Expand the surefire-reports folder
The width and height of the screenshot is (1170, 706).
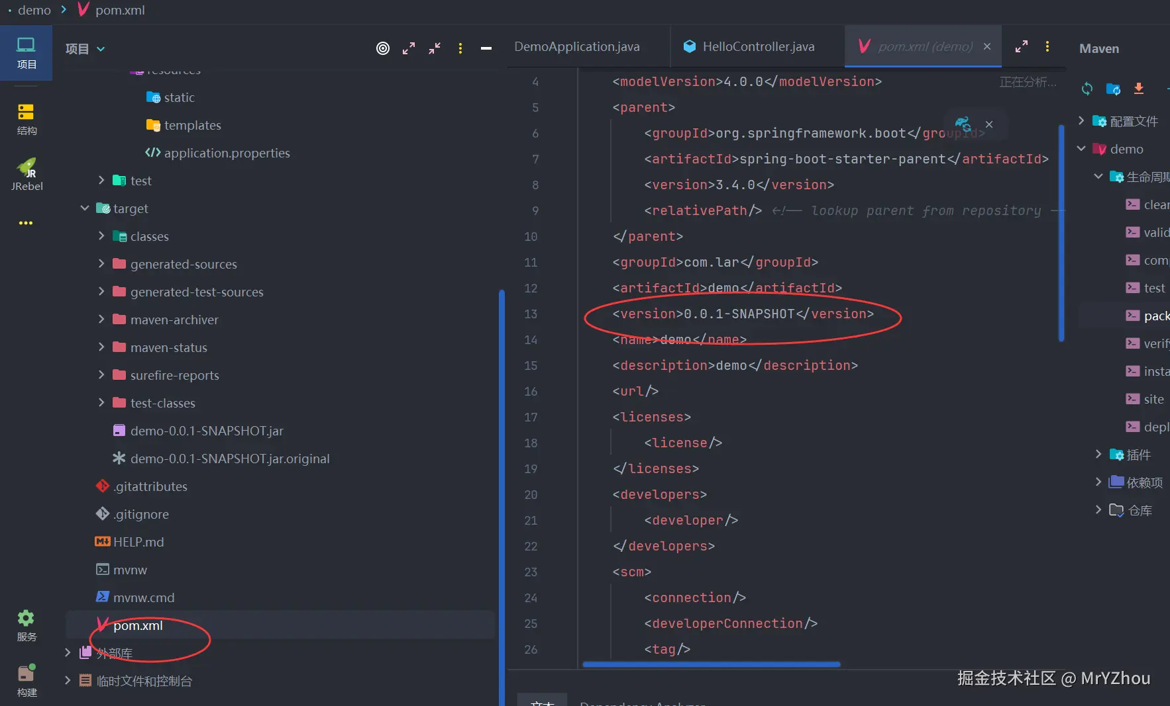point(101,375)
